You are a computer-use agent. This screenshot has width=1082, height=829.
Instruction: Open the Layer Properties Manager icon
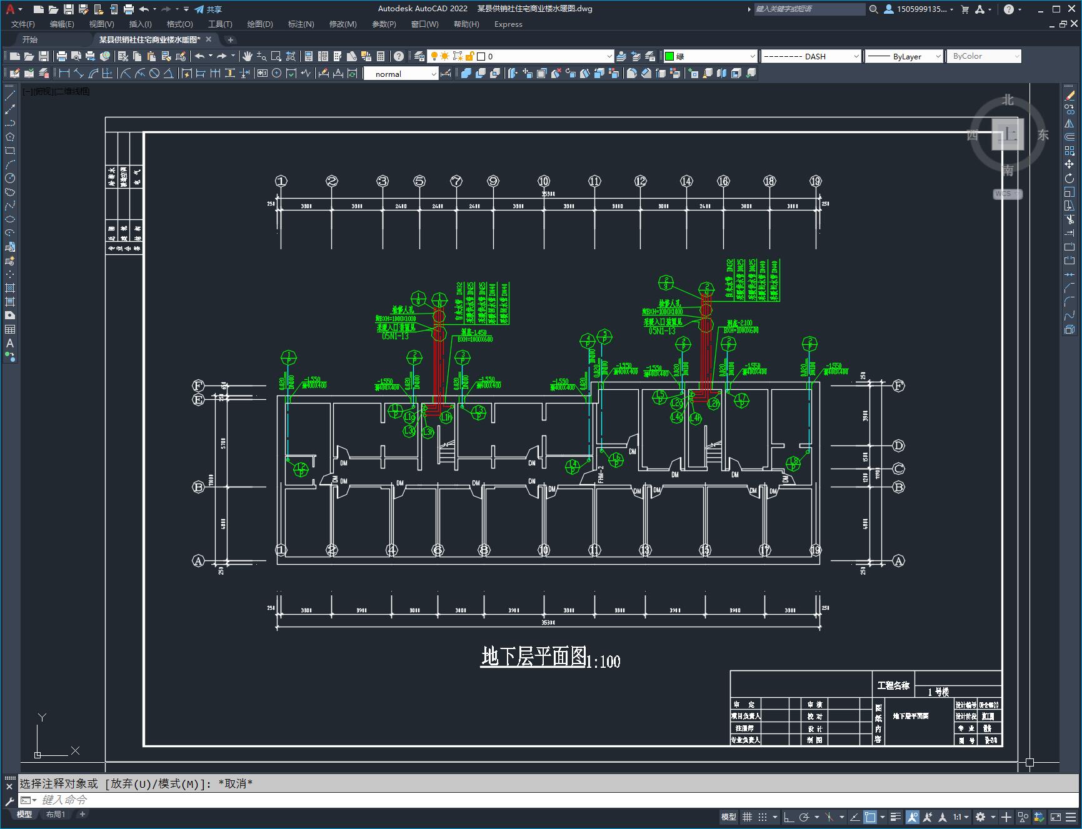tap(419, 56)
